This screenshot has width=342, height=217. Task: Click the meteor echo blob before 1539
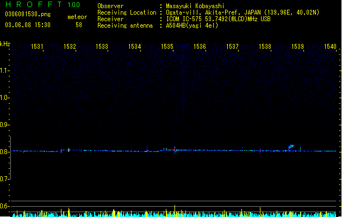coord(291,148)
